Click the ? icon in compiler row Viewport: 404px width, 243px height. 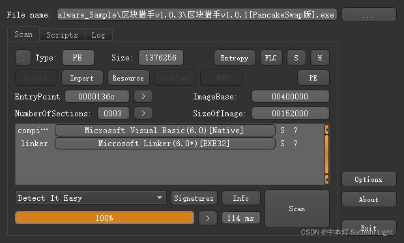pos(296,131)
